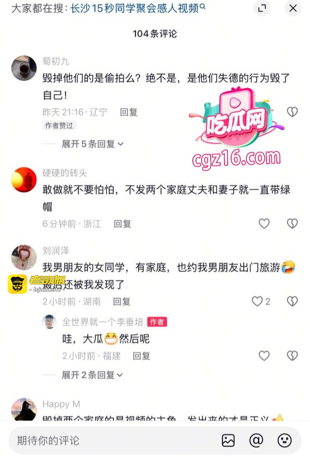This screenshot has height=456, width=310.
Task: Reply to 葡初九's comment
Action: coord(129,112)
